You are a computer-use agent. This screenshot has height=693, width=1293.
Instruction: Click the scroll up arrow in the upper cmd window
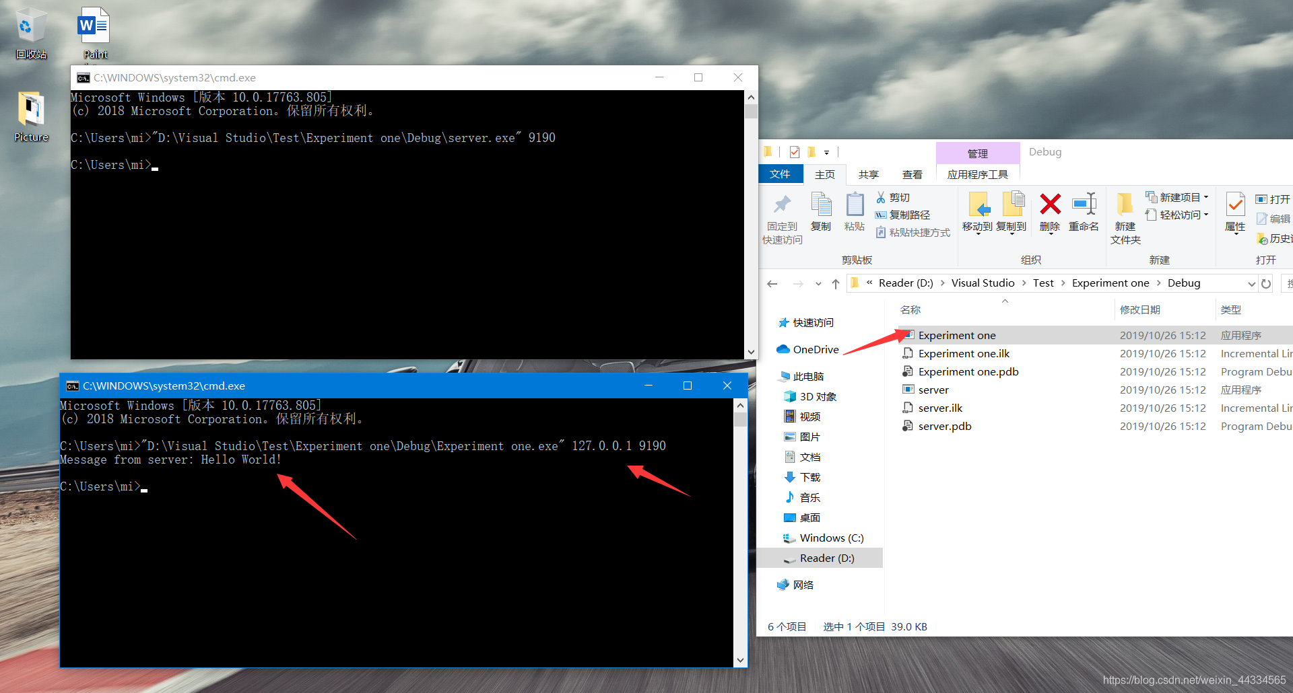[751, 98]
